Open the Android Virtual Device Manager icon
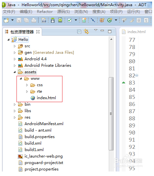Screen dimensions: 154x176 click(x=60, y=20)
